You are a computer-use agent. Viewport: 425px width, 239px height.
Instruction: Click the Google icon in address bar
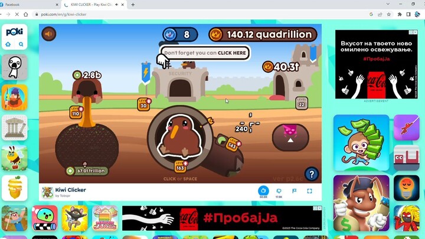(371, 14)
